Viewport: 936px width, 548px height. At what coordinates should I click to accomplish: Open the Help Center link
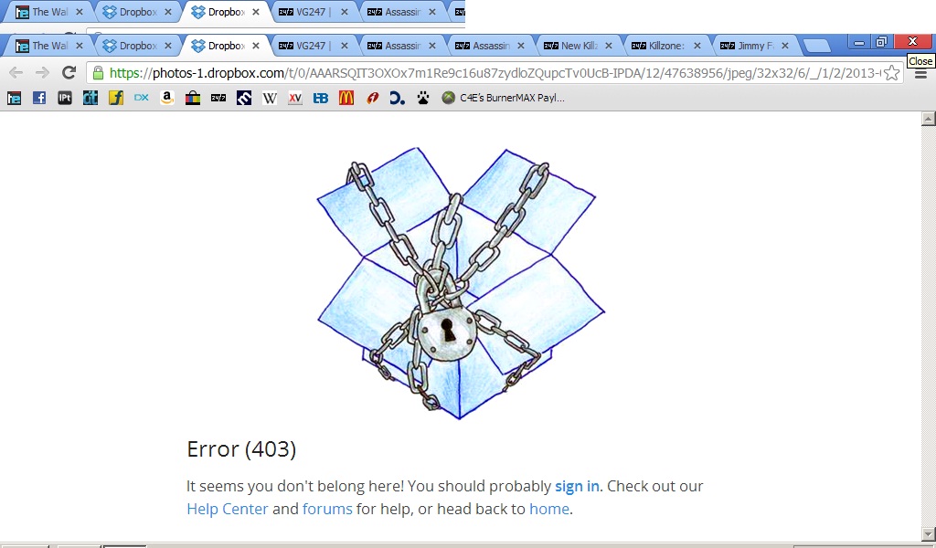coord(228,509)
